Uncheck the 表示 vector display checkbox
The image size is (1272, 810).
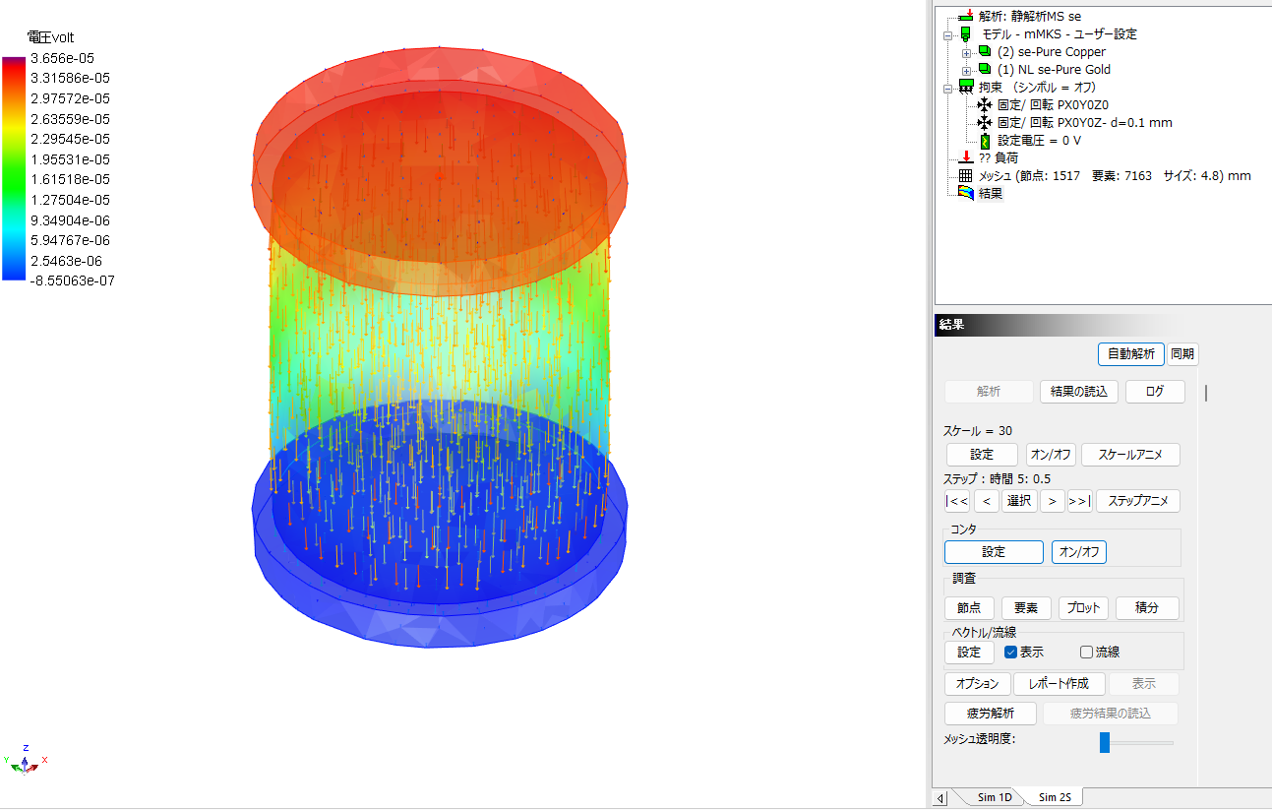[x=1010, y=652]
